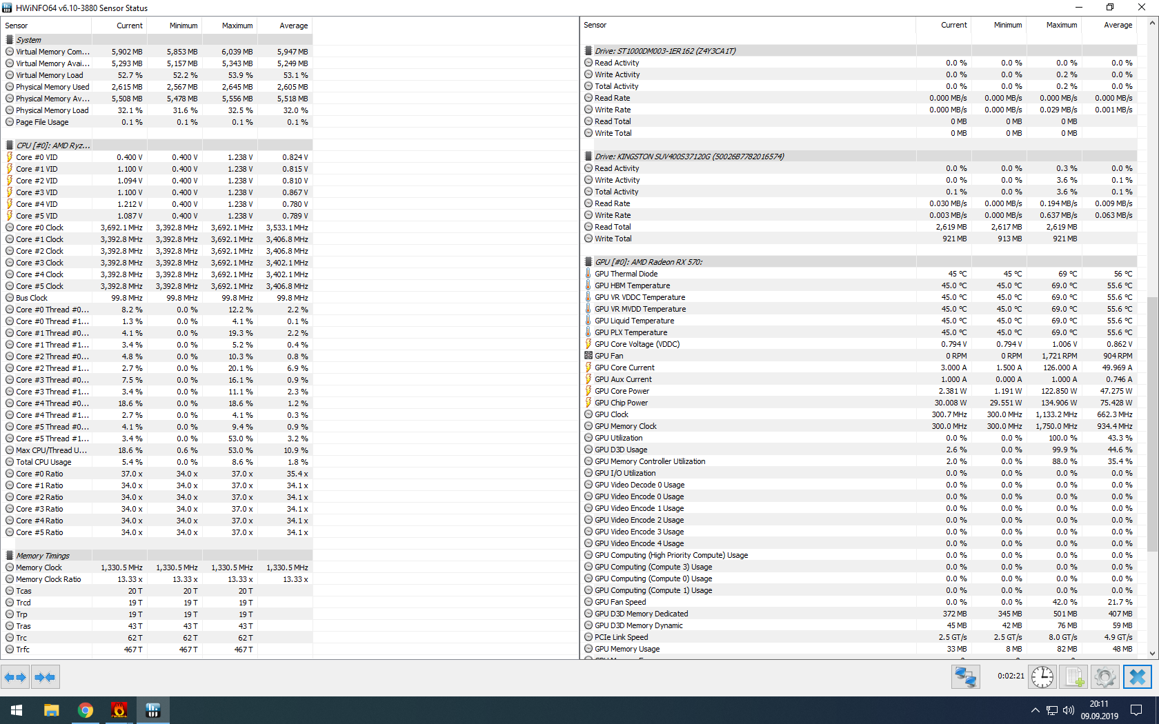Click the left pane Sensor column header
This screenshot has width=1159, height=724.
pos(47,26)
